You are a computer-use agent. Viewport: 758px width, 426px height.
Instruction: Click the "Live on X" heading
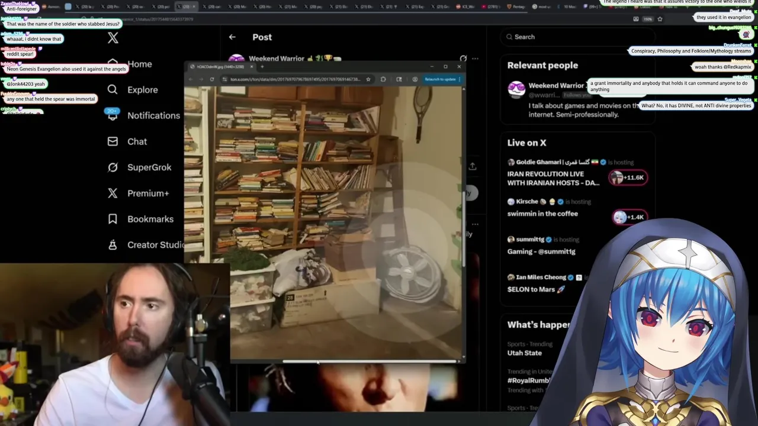tap(526, 143)
